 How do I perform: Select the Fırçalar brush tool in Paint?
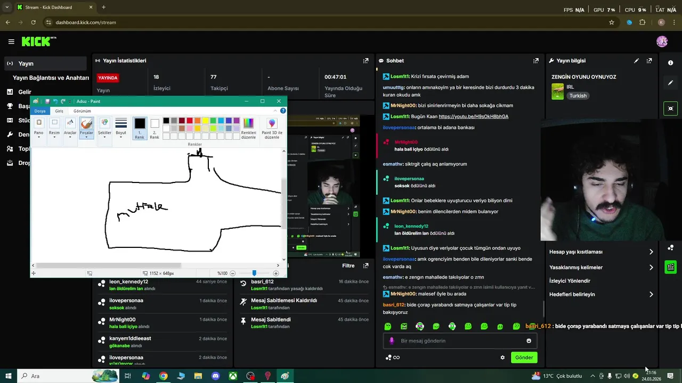pyautogui.click(x=86, y=128)
